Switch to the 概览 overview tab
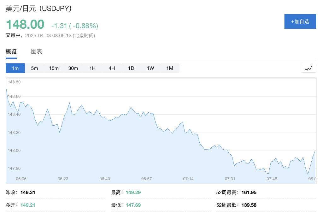 click(11, 51)
